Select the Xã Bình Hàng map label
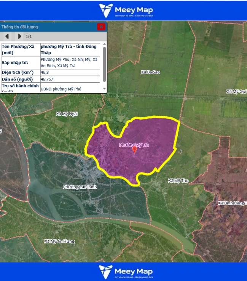The height and width of the screenshot is (281, 247). pos(232,203)
